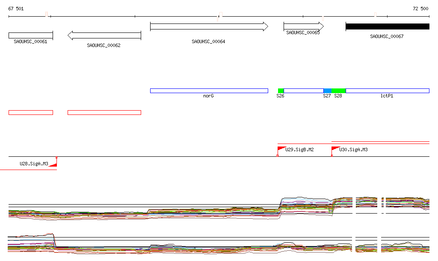Click the U29.SigB.M2 red promoter flag
Screen dimensions: 438x261
click(x=281, y=151)
